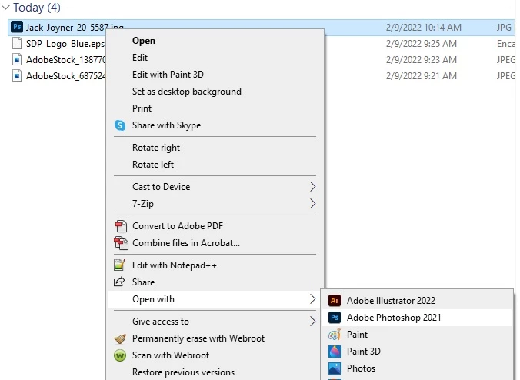
Task: Click the 2/9/2022 10:14 AM date
Action: pyautogui.click(x=424, y=27)
